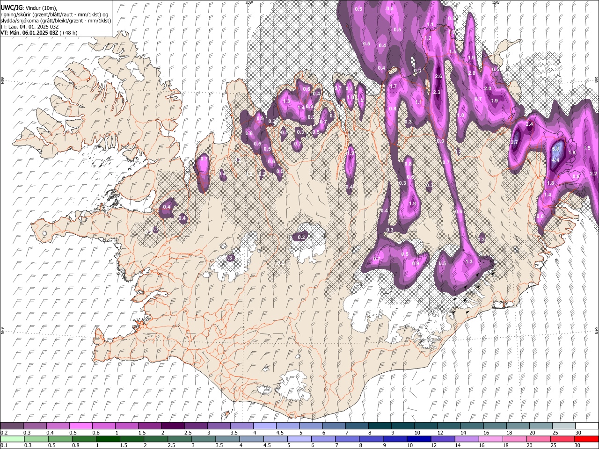The image size is (599, 449).
Task: Pick the bright pink 0.5 swatch in snow legend
Action: point(80,426)
